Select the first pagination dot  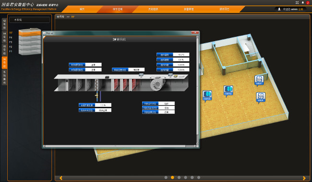tap(166, 177)
